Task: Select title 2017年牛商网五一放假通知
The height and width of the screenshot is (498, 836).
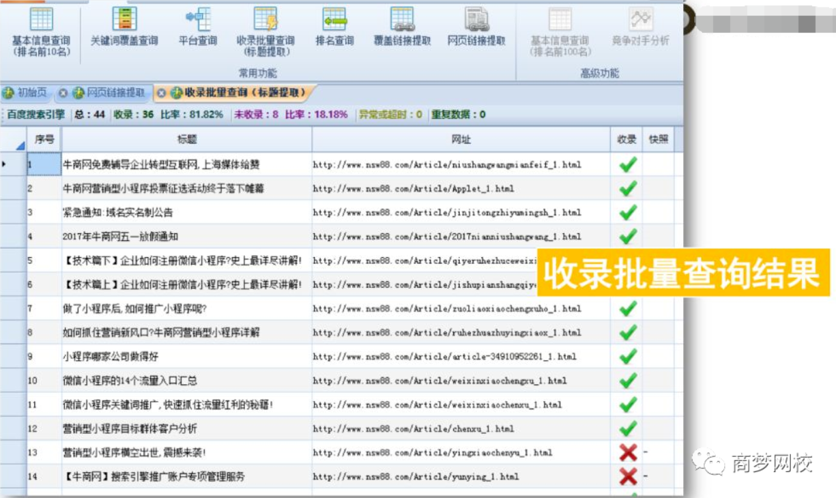Action: click(x=120, y=237)
